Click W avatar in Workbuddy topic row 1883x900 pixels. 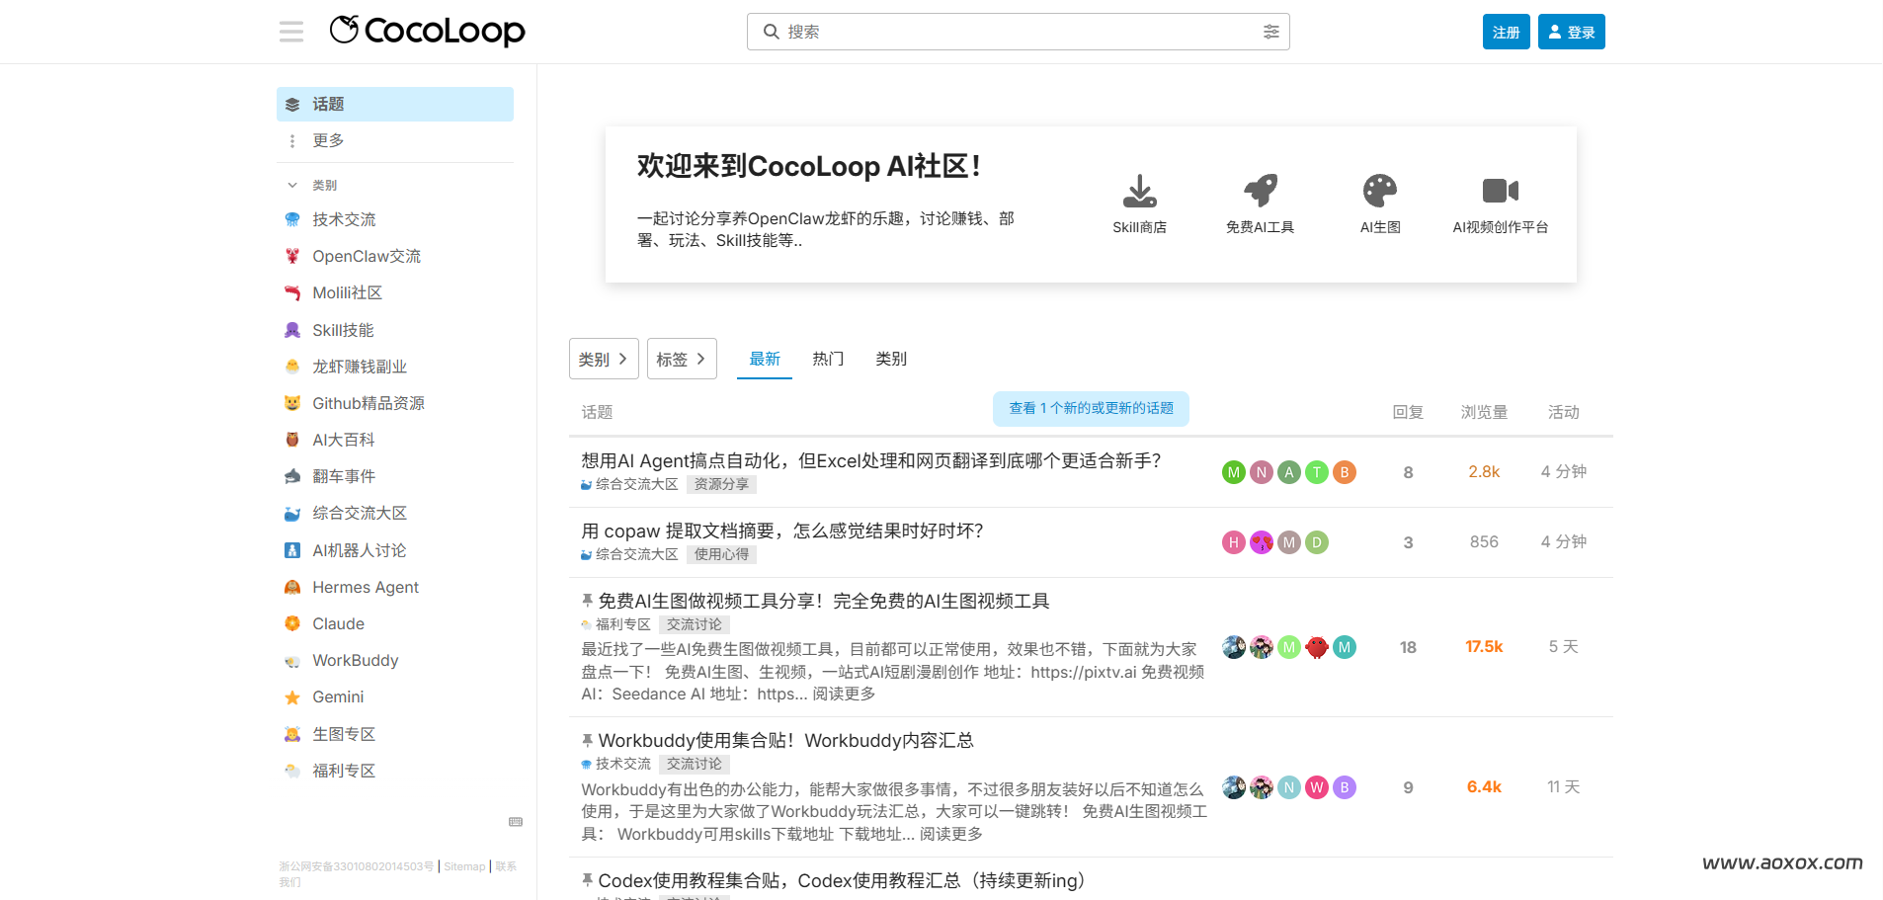pyautogui.click(x=1316, y=787)
